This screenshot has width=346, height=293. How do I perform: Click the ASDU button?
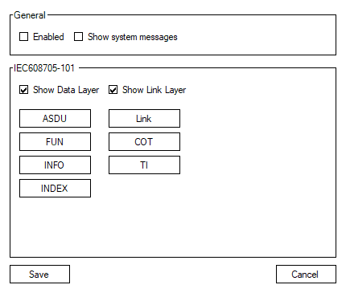(55, 118)
